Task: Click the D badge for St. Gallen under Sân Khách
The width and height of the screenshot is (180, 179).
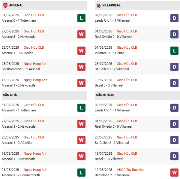Action: coord(175,140)
